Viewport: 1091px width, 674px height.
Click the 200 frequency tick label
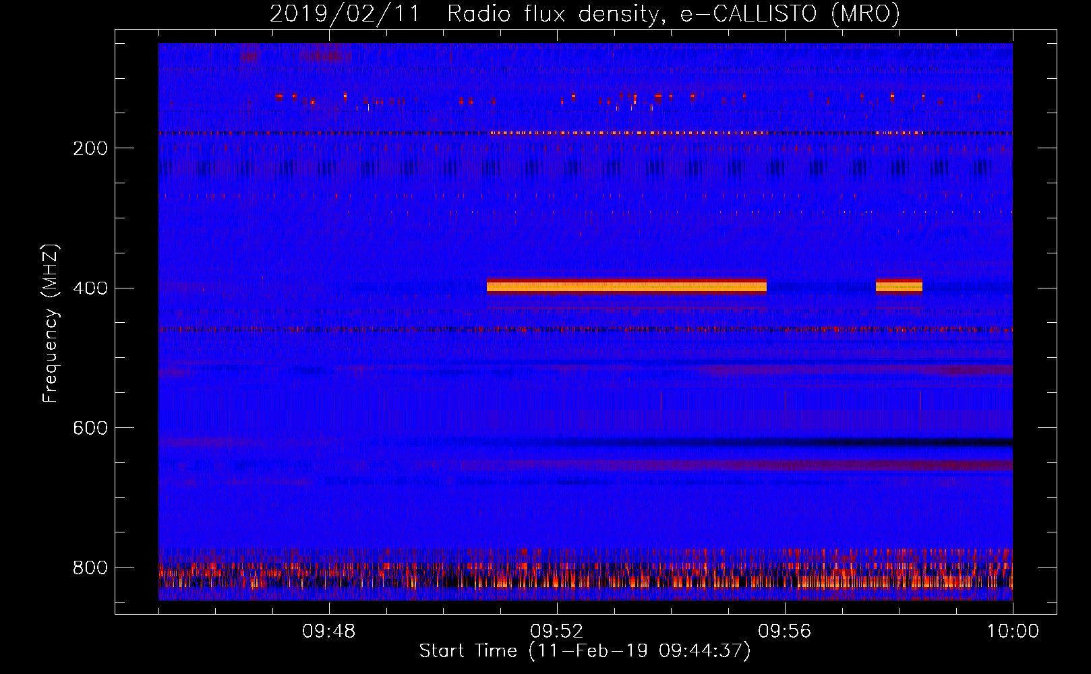pyautogui.click(x=90, y=148)
